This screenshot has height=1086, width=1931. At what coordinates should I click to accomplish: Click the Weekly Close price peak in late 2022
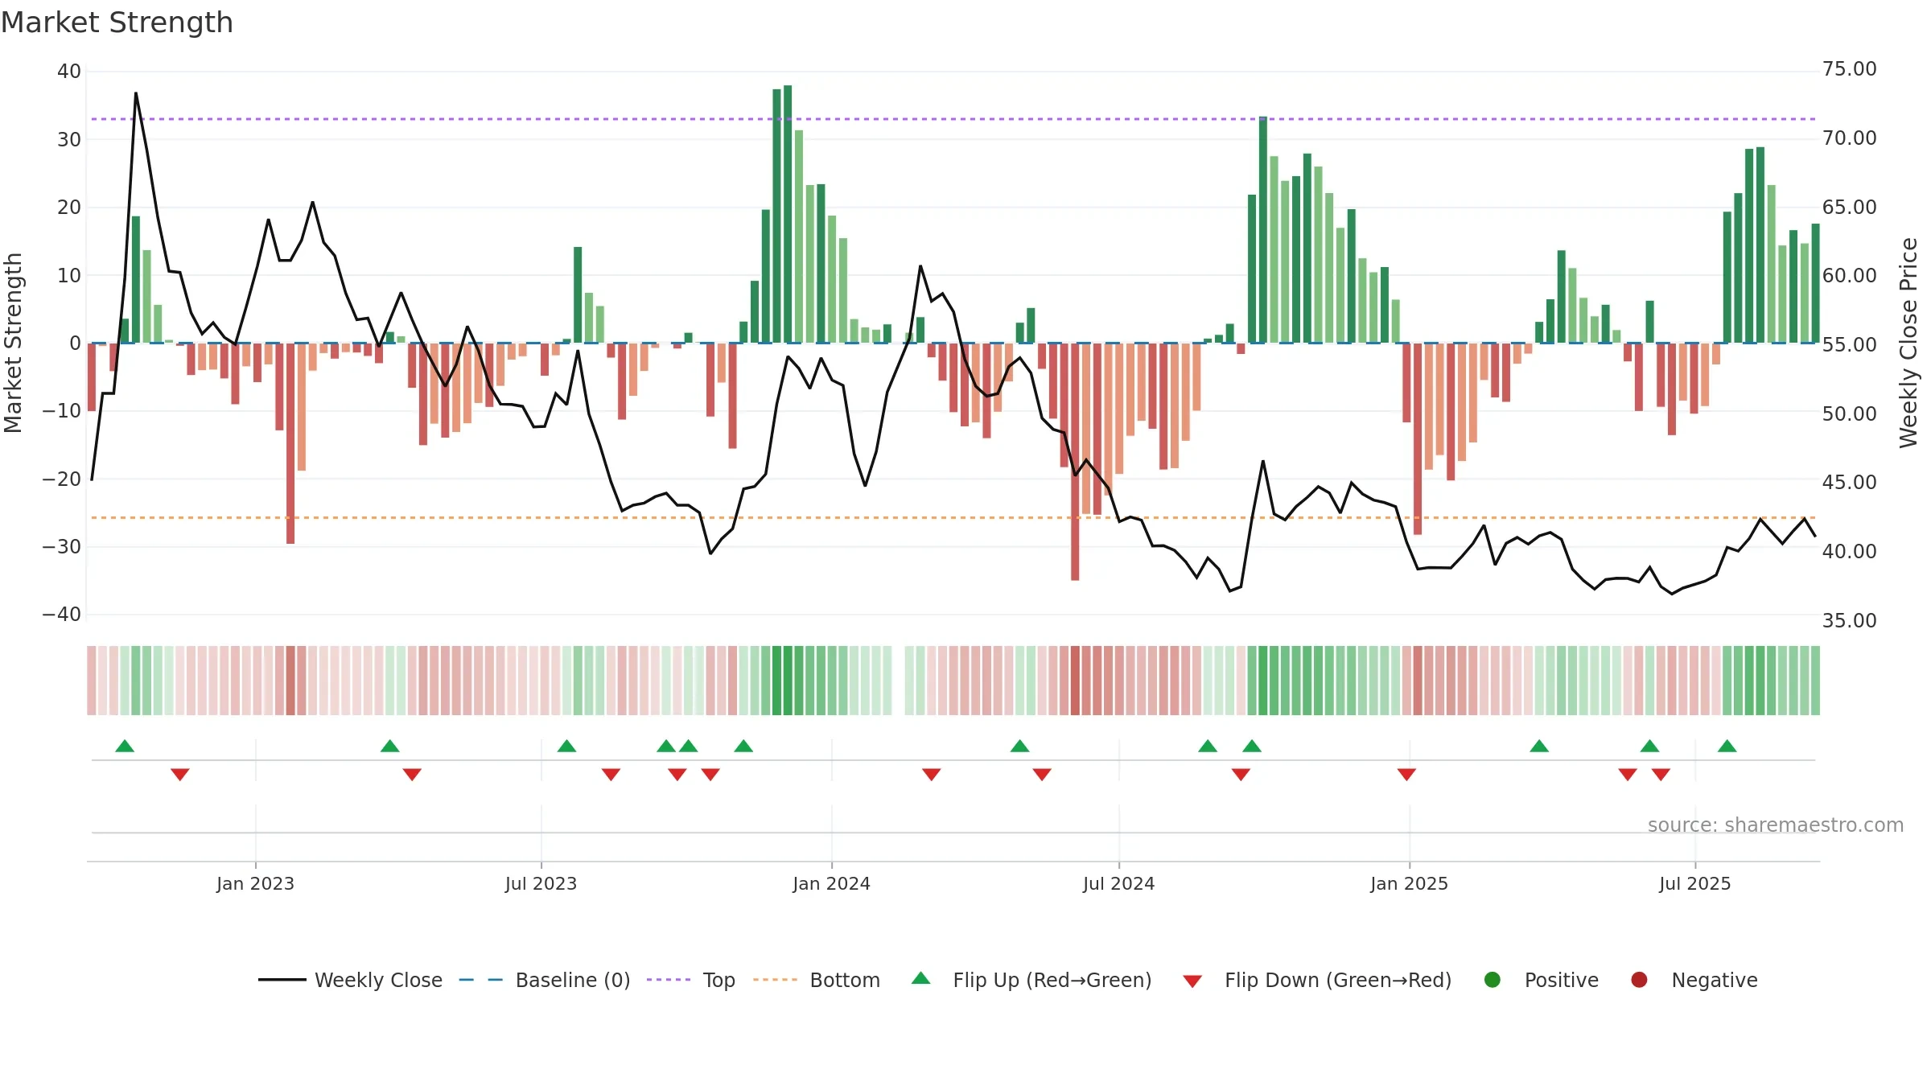point(136,93)
